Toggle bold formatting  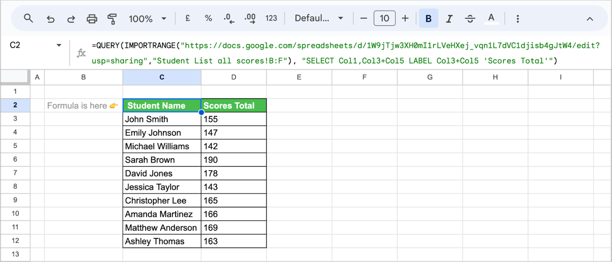tap(428, 18)
